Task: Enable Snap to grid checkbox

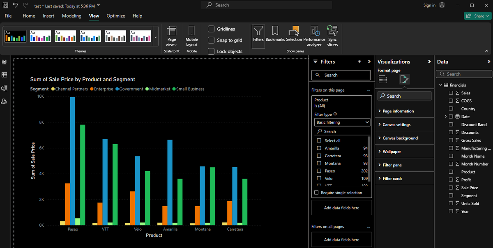Action: (211, 40)
